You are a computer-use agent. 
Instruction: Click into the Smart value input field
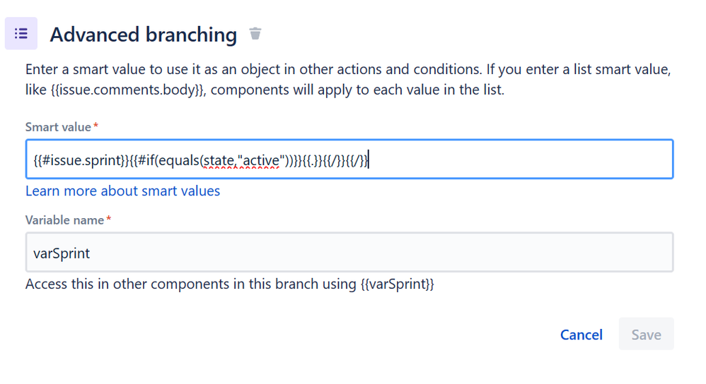tap(349, 160)
